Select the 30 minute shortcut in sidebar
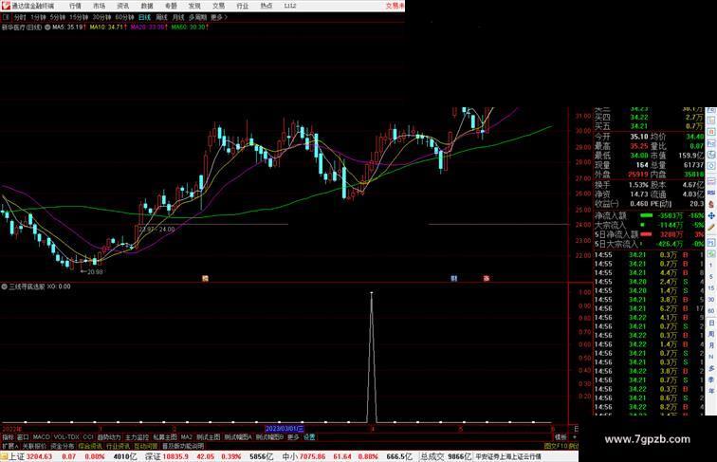The width and height of the screenshot is (717, 462). coord(711,300)
